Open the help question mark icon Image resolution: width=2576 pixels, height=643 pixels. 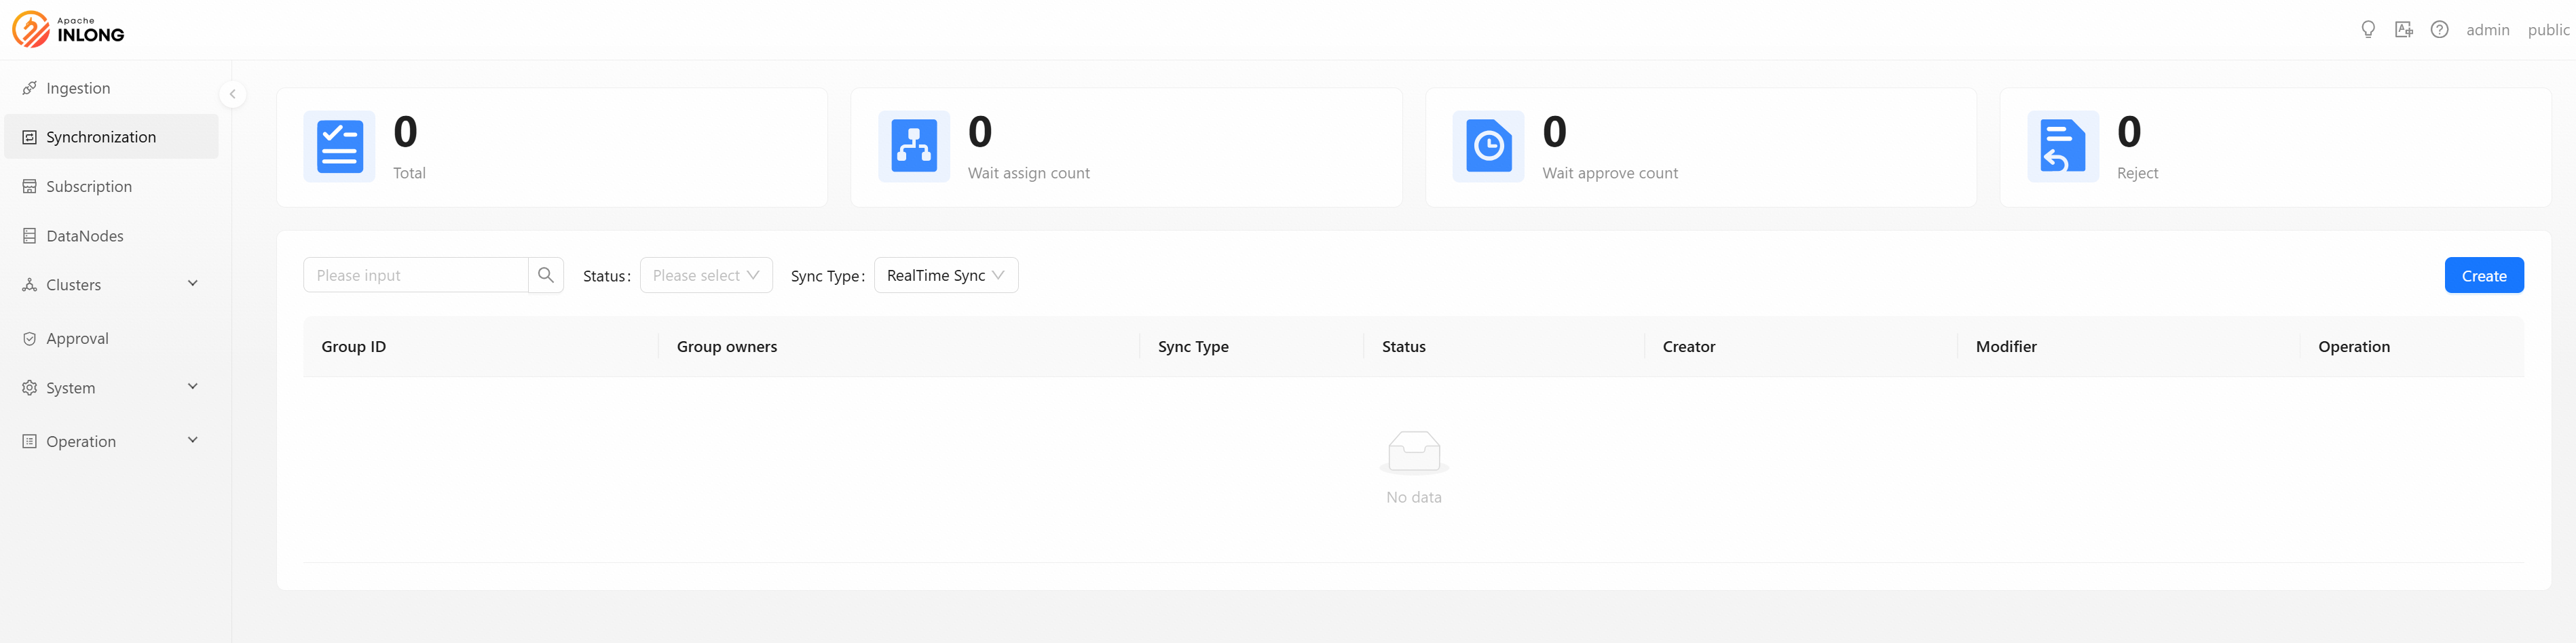click(x=2439, y=30)
